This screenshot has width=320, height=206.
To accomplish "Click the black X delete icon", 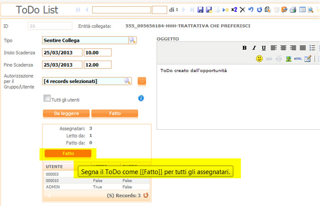I will click(242, 10).
